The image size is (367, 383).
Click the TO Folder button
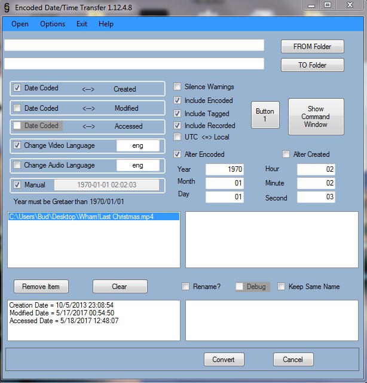[x=312, y=65]
